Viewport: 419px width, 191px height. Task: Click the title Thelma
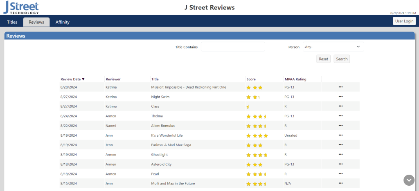(x=157, y=116)
